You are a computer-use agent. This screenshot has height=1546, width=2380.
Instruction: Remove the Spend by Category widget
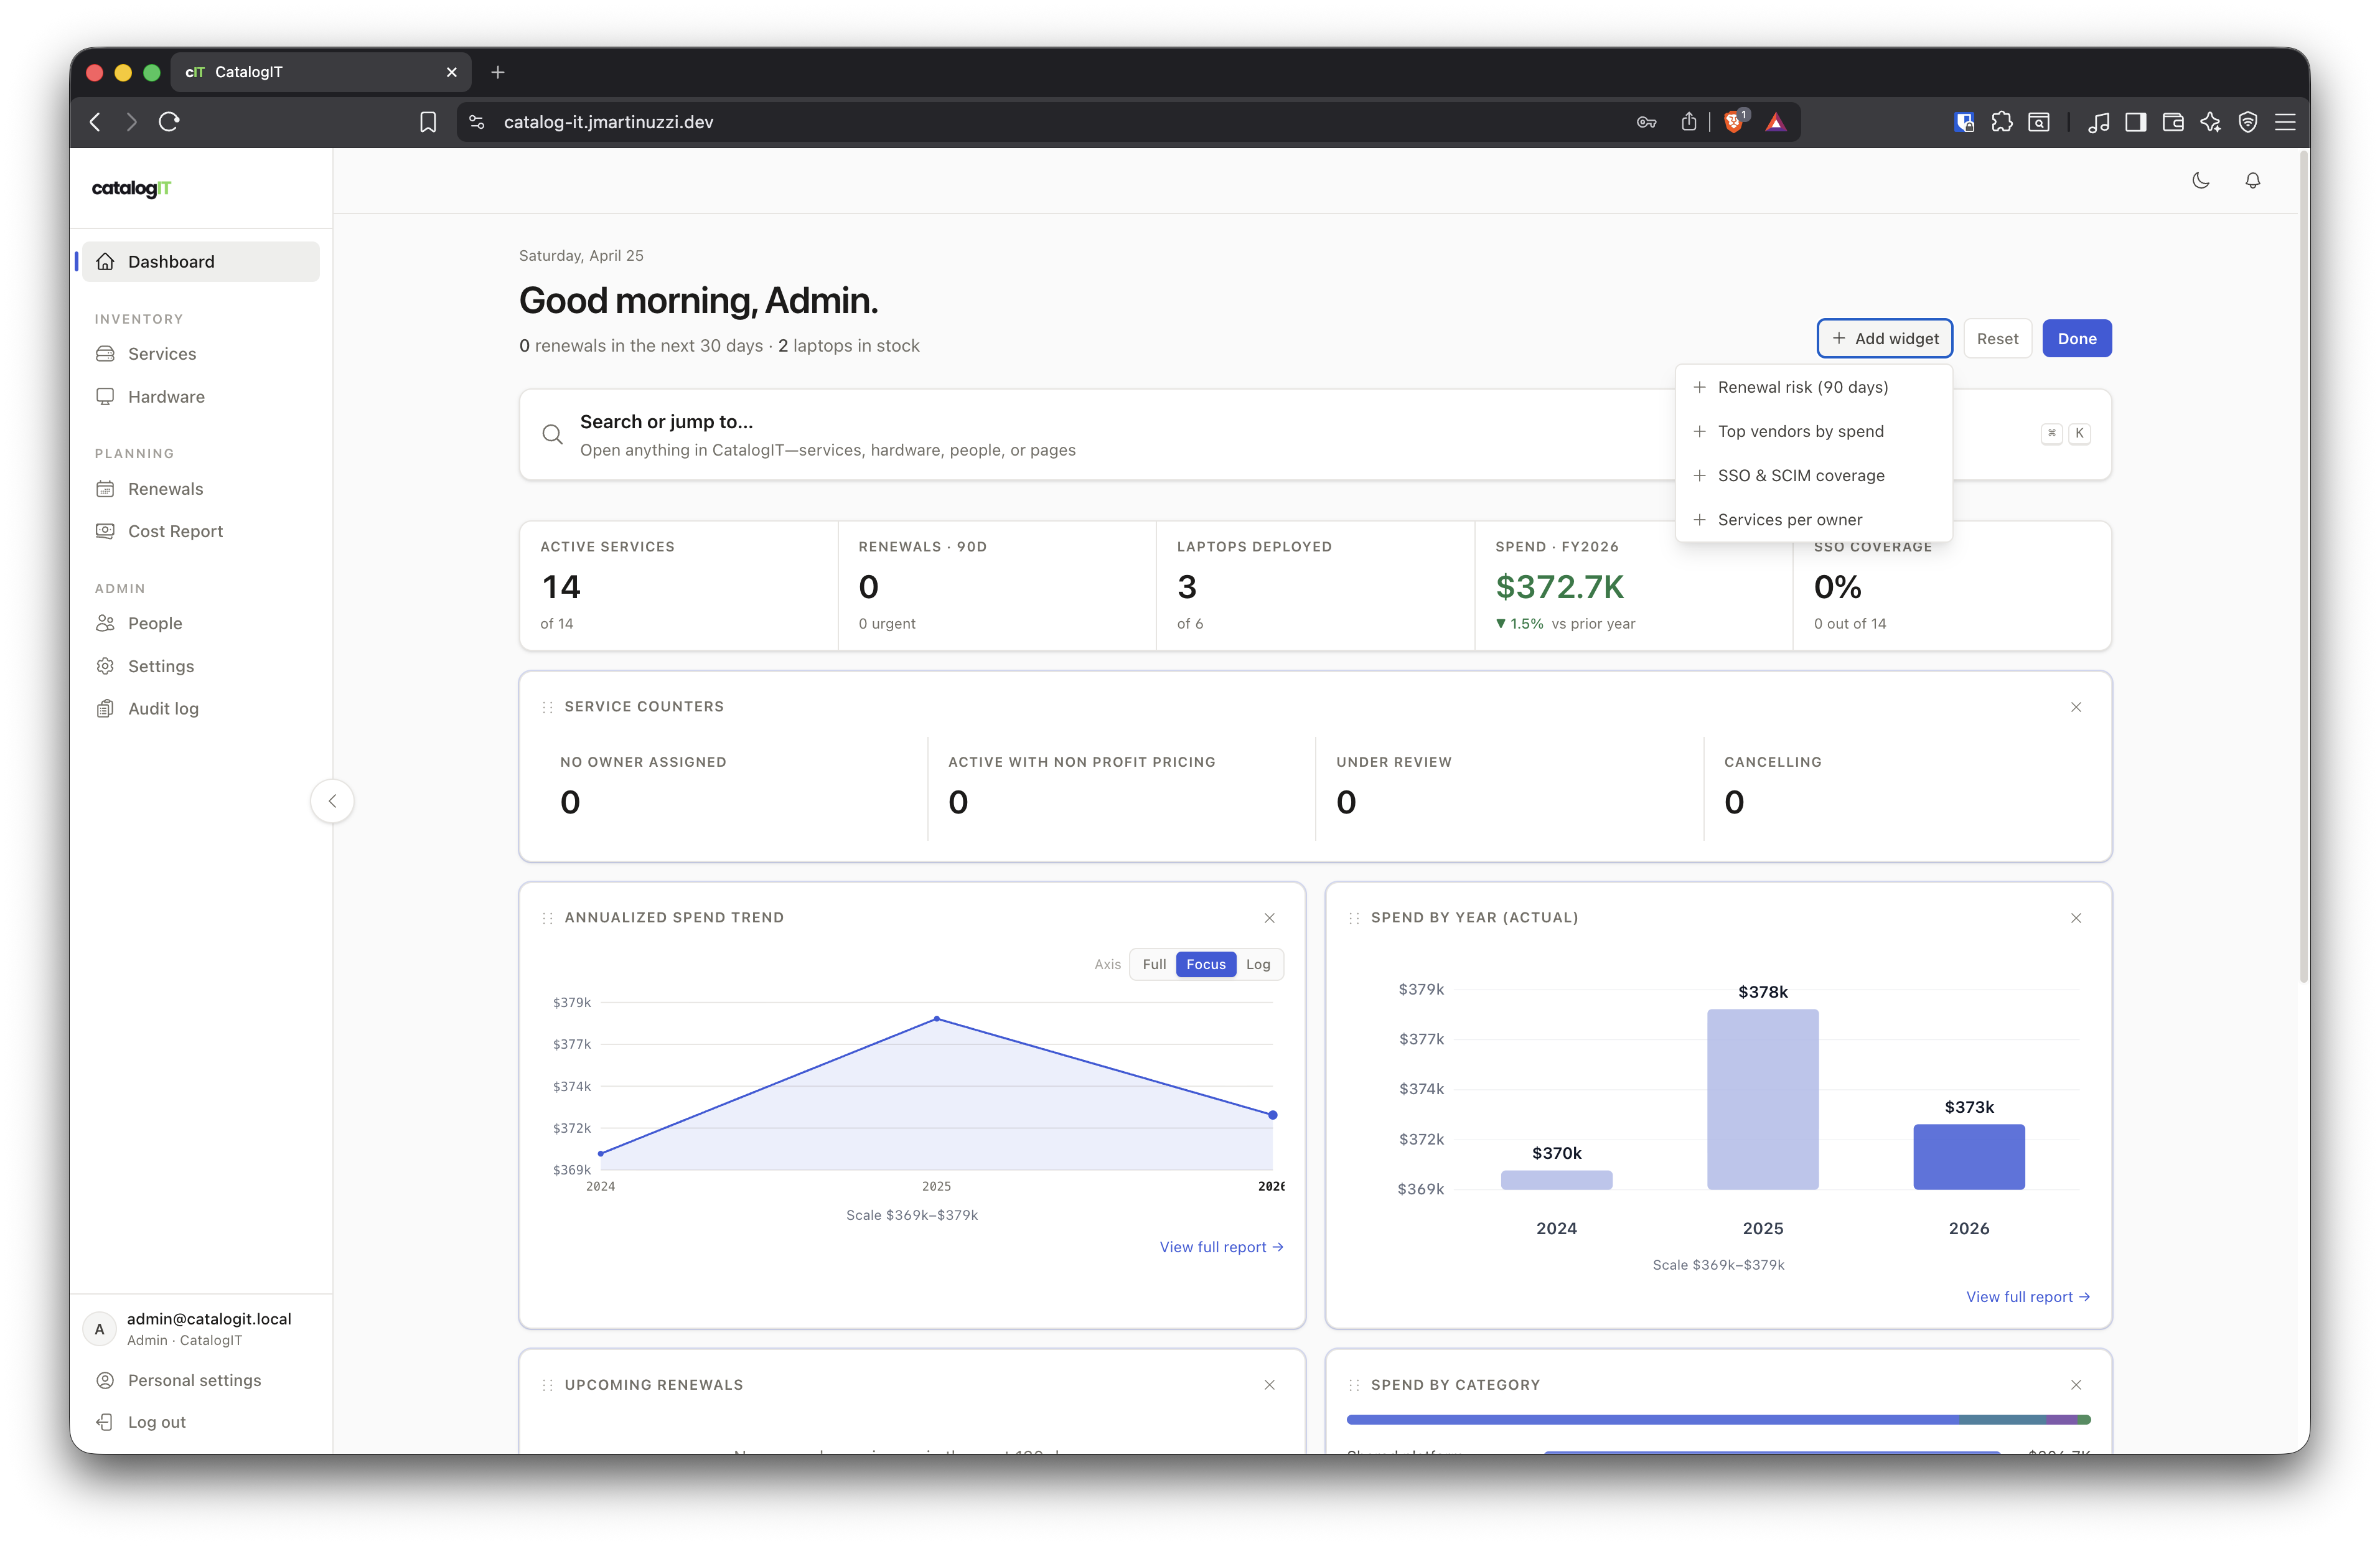coord(2076,1385)
